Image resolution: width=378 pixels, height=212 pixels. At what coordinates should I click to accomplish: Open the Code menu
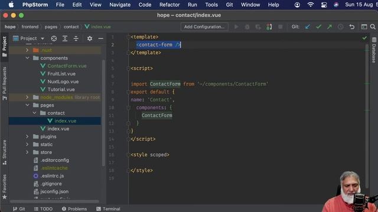145,5
